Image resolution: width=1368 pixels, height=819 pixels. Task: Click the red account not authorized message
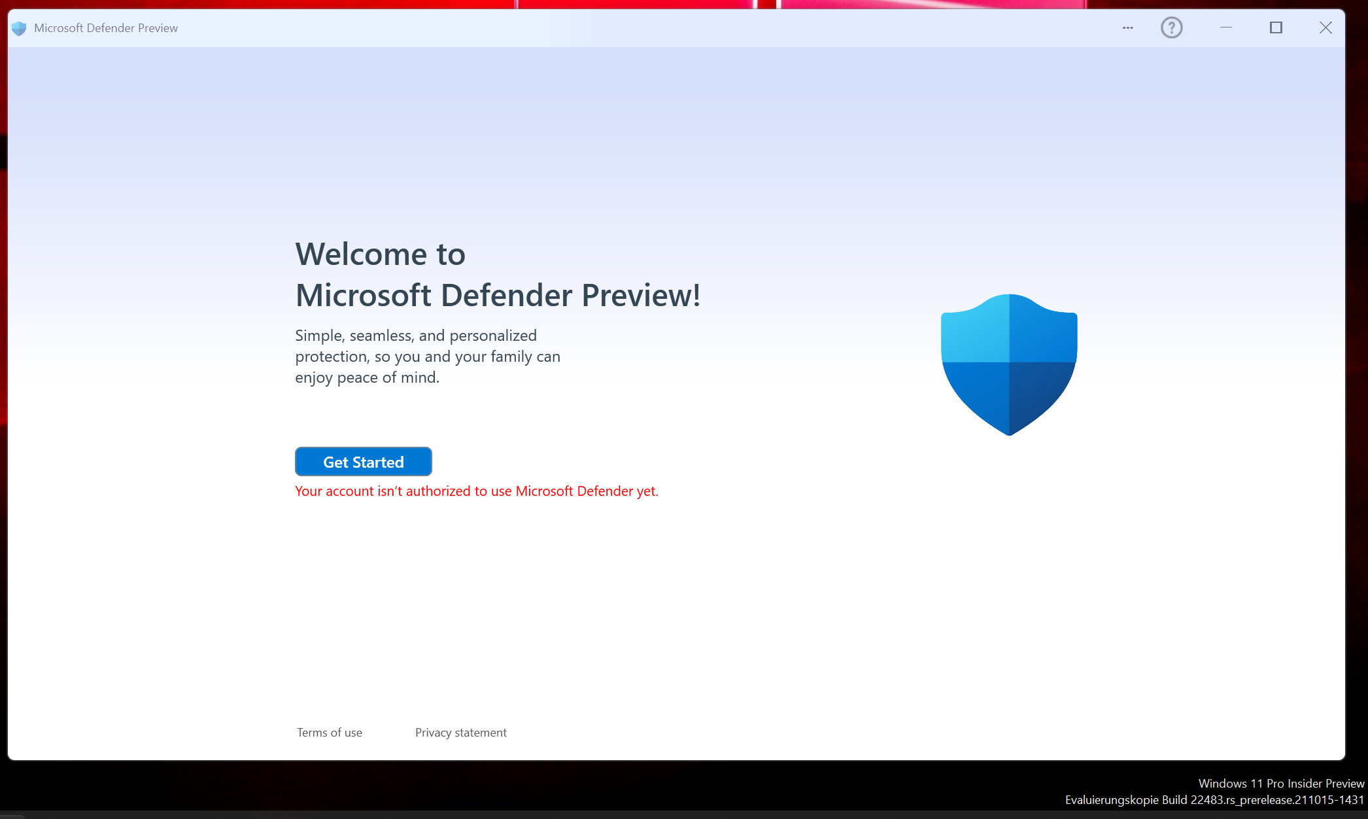[x=477, y=491]
